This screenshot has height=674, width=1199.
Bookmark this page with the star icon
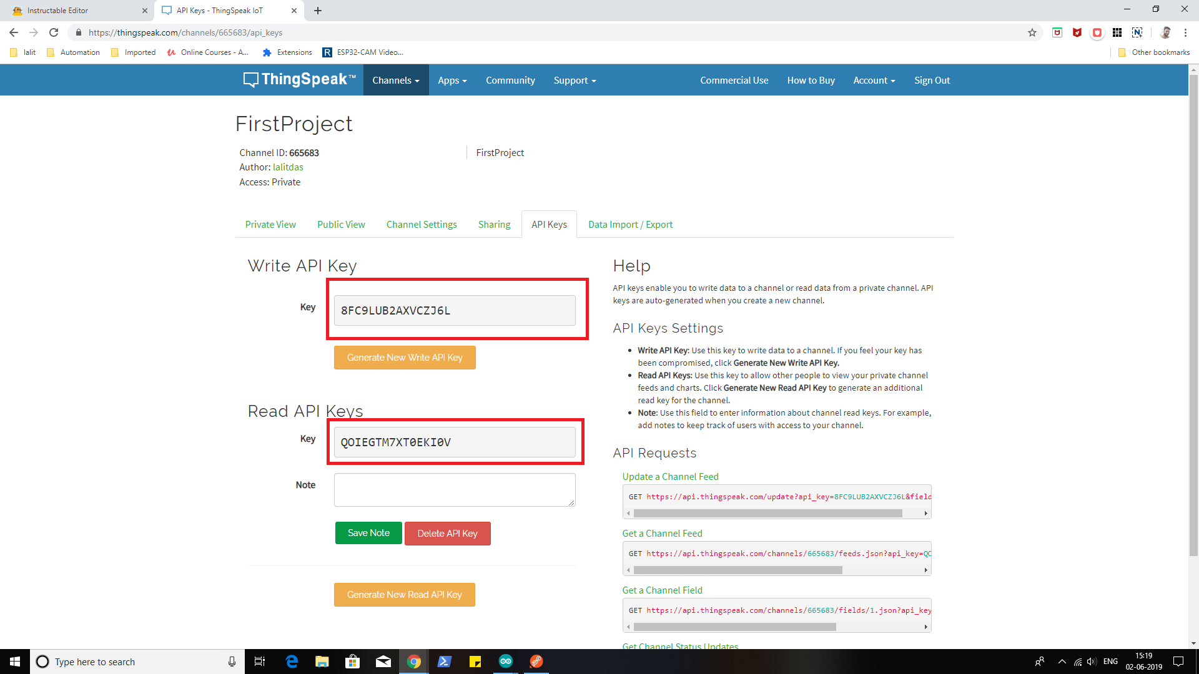pyautogui.click(x=1032, y=32)
